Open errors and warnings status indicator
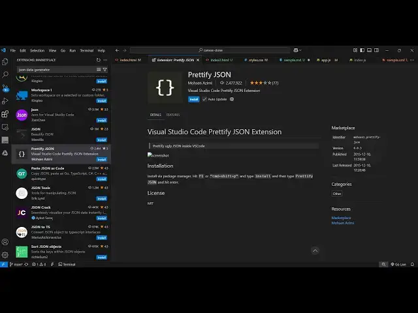418x313 pixels. (39, 264)
